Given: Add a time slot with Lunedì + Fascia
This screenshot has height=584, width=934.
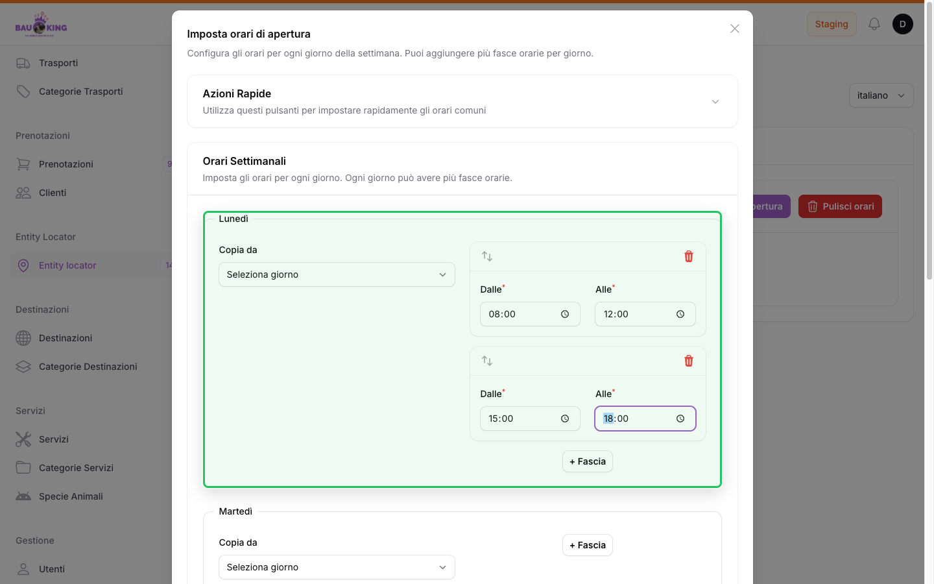Looking at the screenshot, I should [x=588, y=461].
